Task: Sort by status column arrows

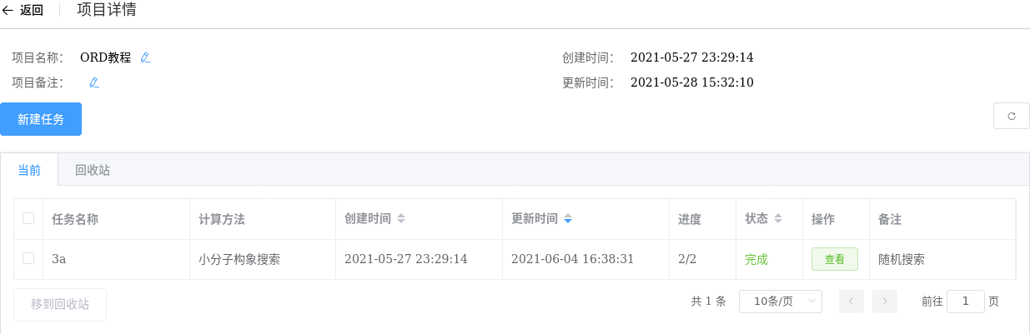Action: tap(778, 219)
